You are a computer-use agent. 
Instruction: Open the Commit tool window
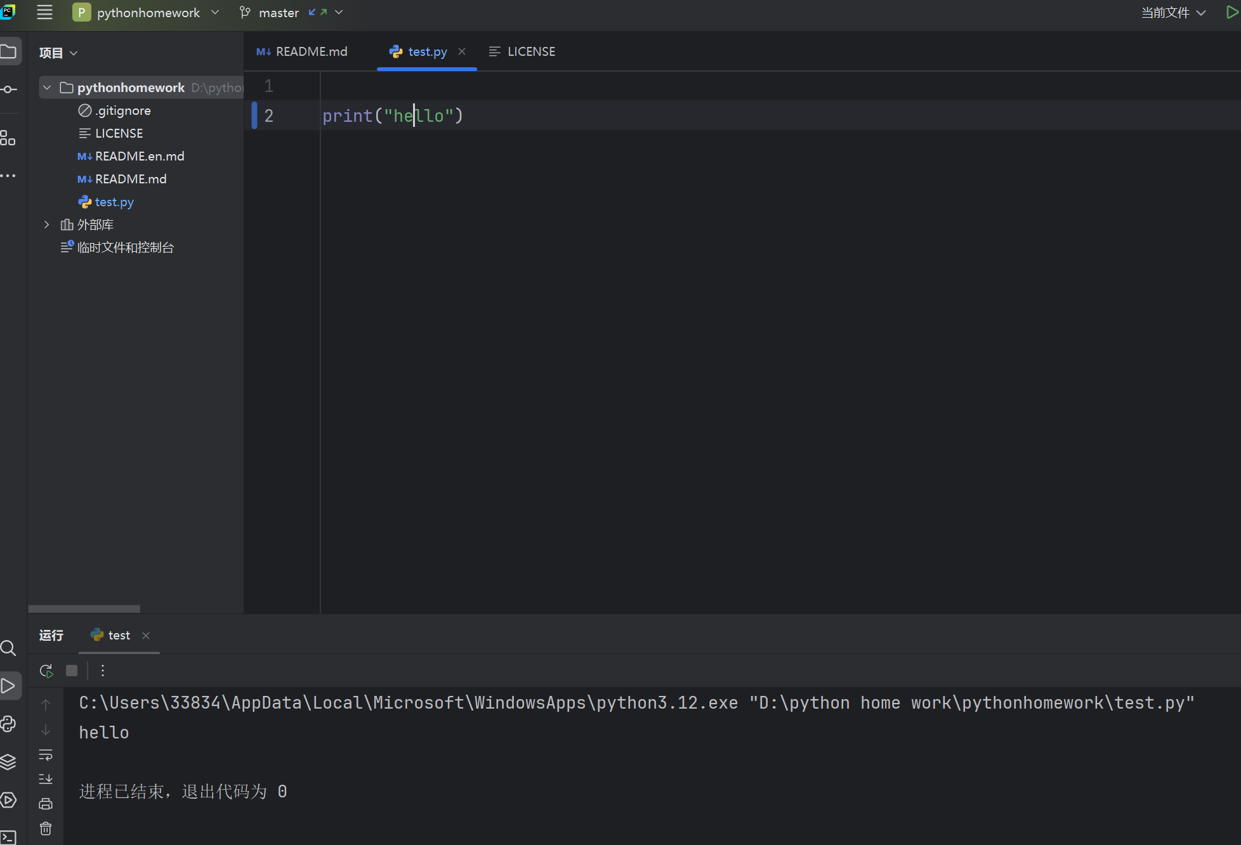click(x=9, y=89)
